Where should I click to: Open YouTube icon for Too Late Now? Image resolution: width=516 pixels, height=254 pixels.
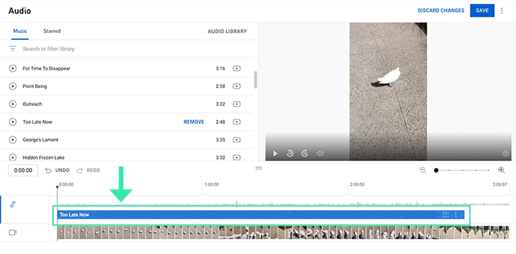coord(237,122)
